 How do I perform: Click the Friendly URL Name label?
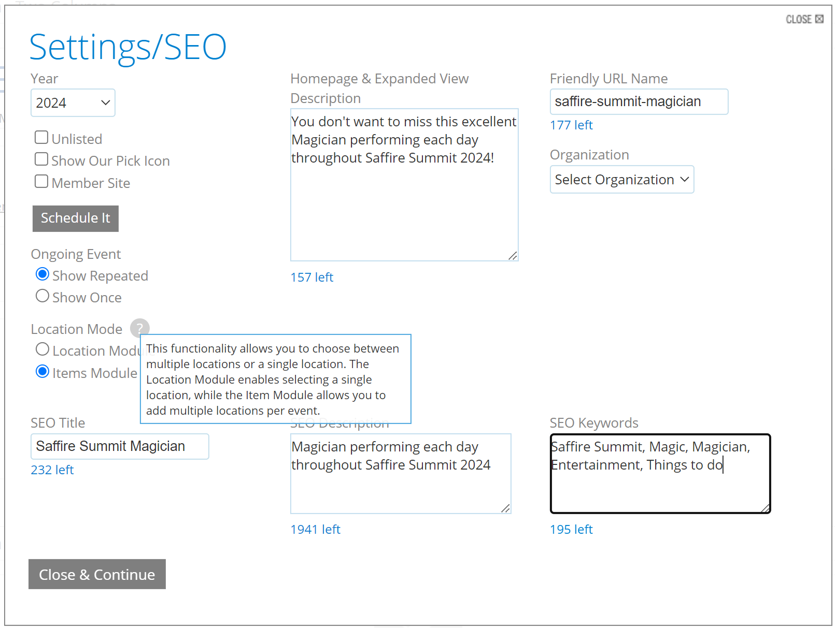(608, 79)
